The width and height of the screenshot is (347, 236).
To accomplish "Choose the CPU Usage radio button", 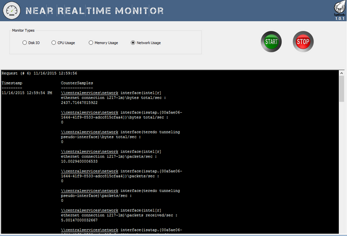I will tap(53, 42).
